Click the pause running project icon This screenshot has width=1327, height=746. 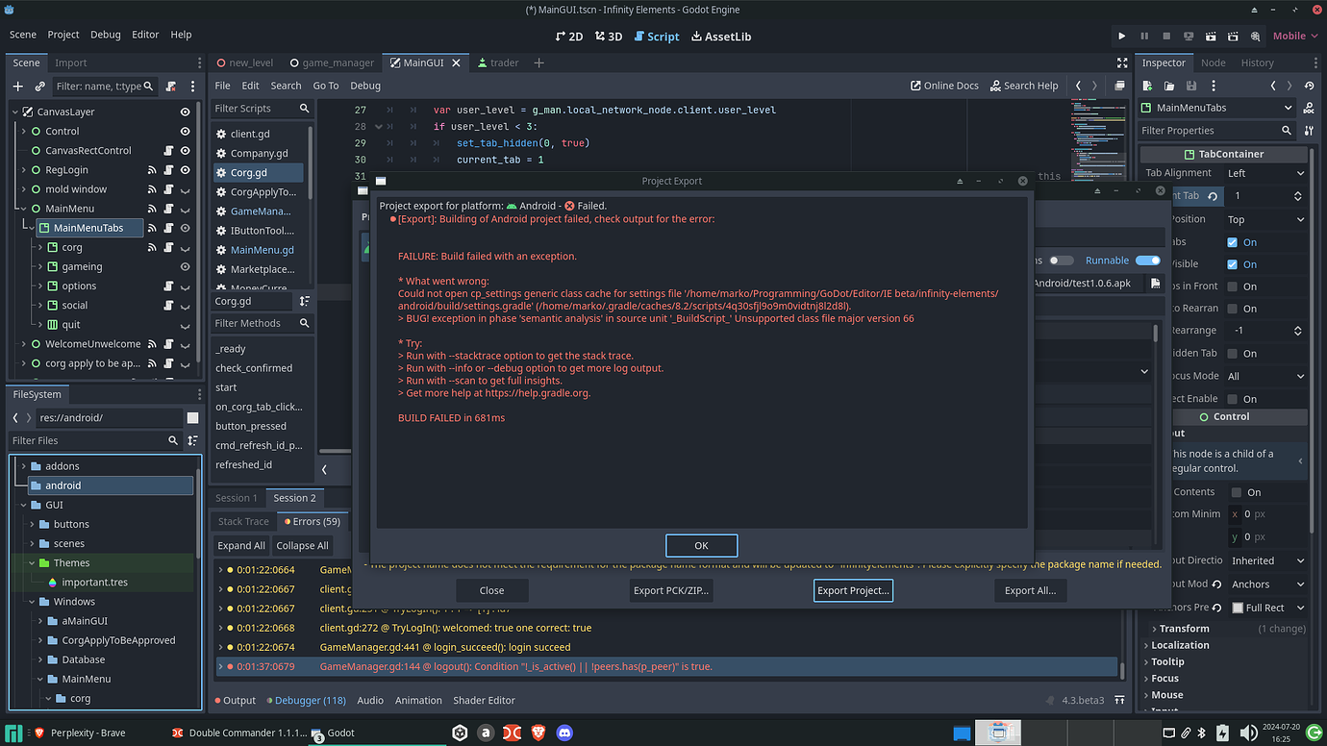1144,36
